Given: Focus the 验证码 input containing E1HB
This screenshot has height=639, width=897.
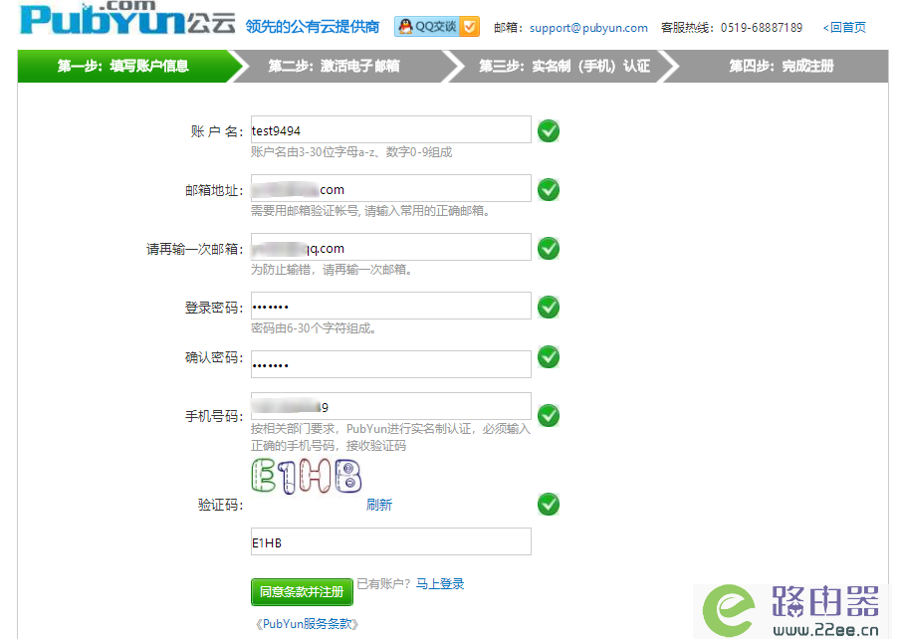Looking at the screenshot, I should [390, 541].
